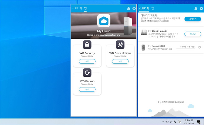Open the 스토리지 tab in the left window
The width and height of the screenshot is (204, 125).
(77, 8)
